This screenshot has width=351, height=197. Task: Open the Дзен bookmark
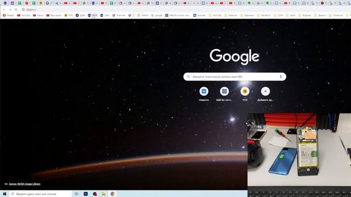click(81, 15)
